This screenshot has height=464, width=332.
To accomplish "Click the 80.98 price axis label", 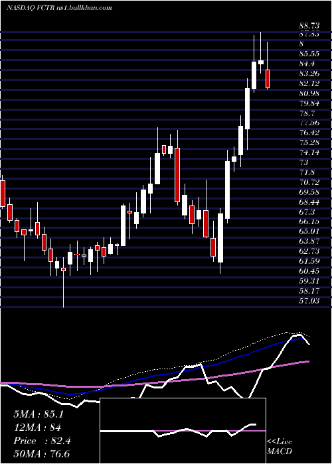I will (309, 93).
